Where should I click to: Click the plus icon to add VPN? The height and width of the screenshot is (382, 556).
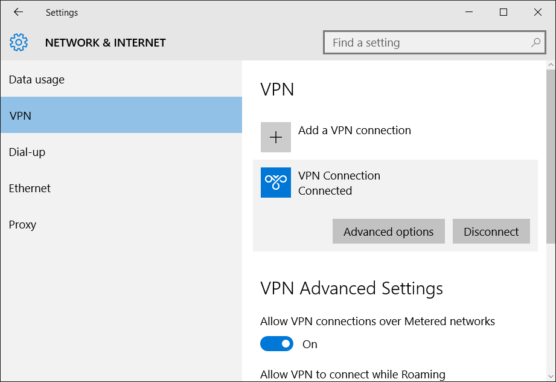tap(275, 137)
